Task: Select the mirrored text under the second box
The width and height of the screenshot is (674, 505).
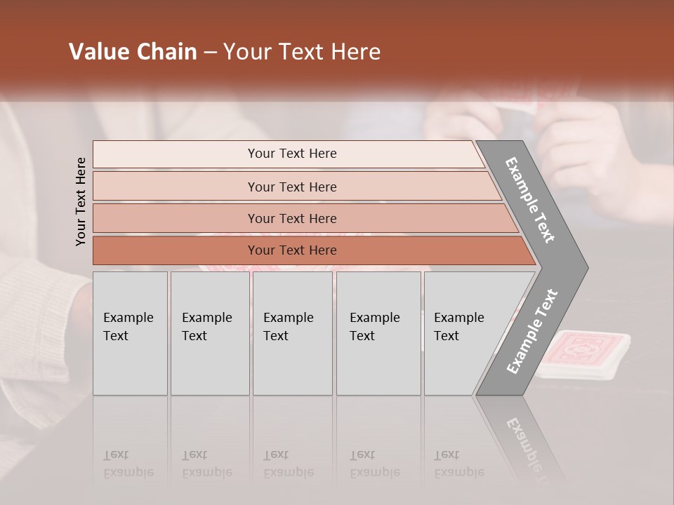Action: (206, 464)
